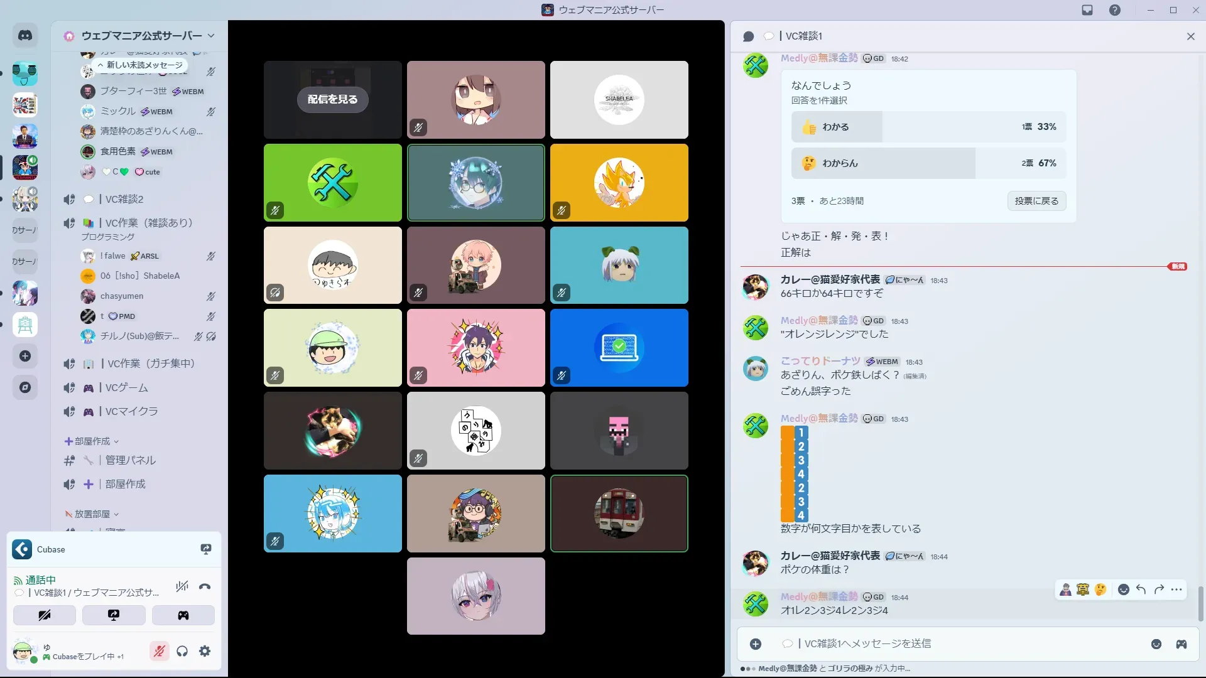
Task: Open emoji picker in message box
Action: point(1156,644)
